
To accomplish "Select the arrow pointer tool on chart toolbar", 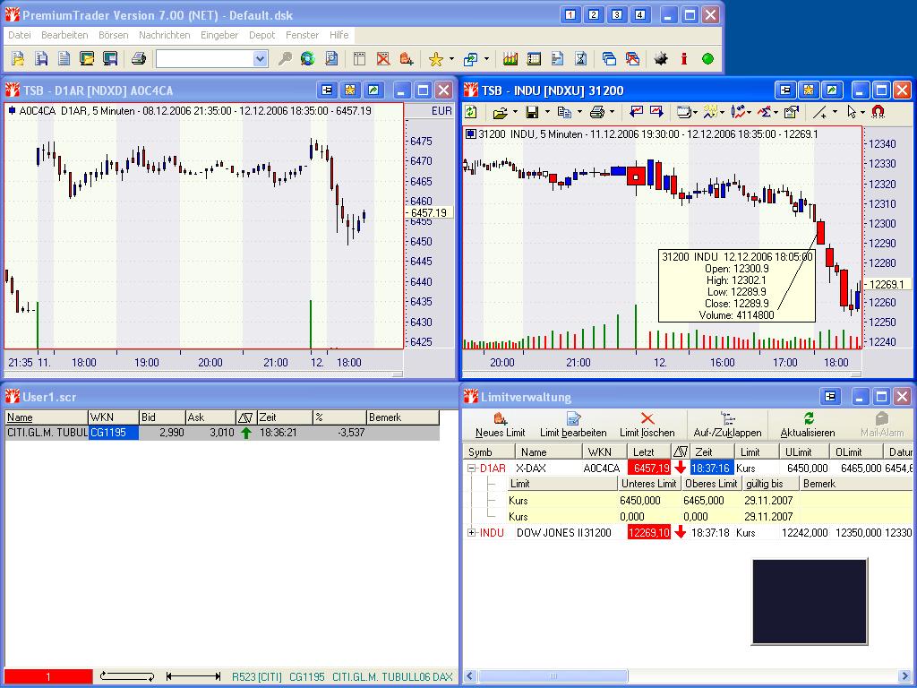I will [853, 112].
